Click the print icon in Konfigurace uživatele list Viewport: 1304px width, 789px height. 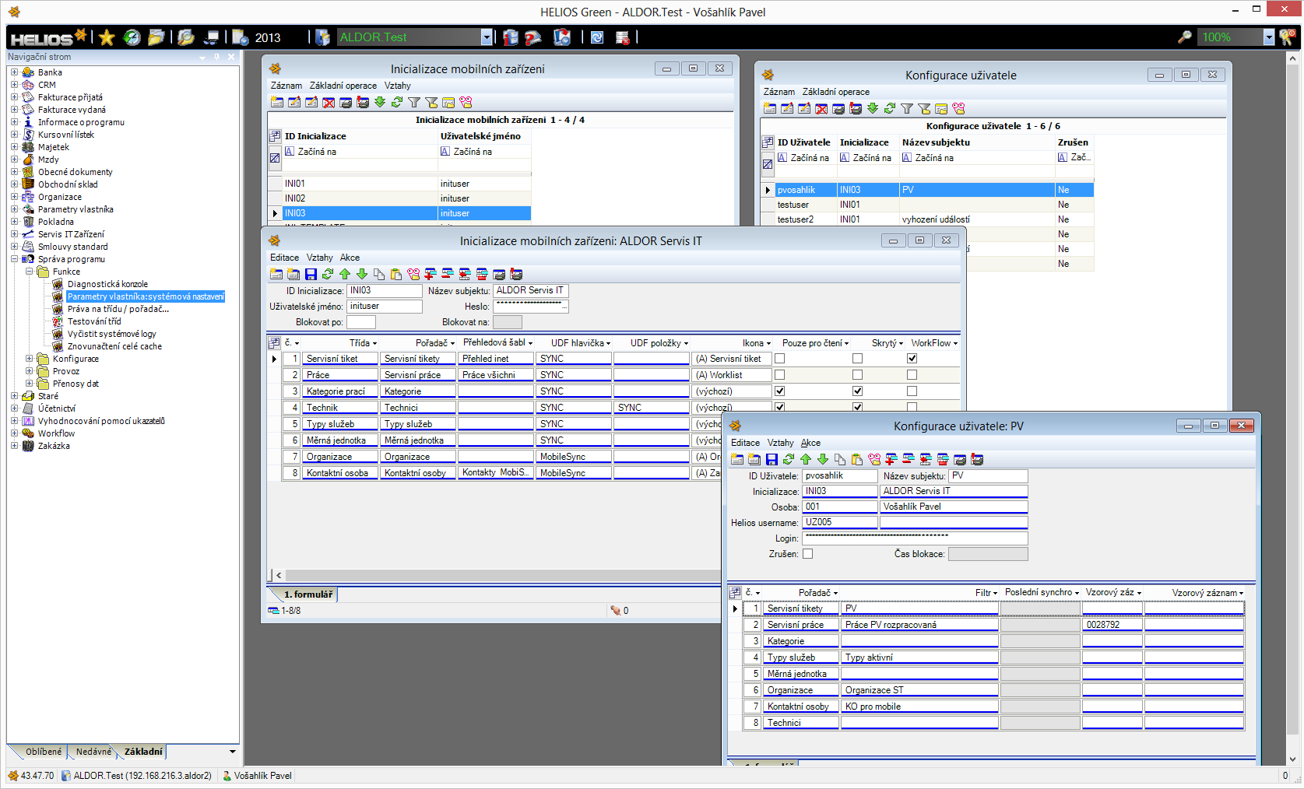(838, 108)
